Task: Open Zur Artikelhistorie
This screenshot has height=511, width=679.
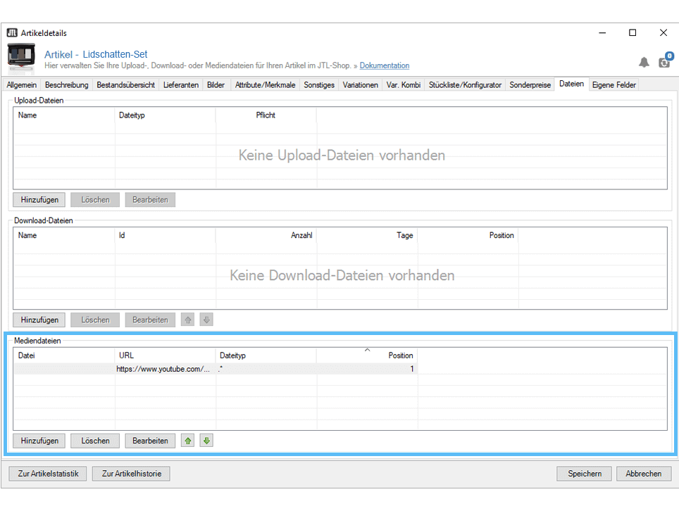Action: (x=131, y=474)
